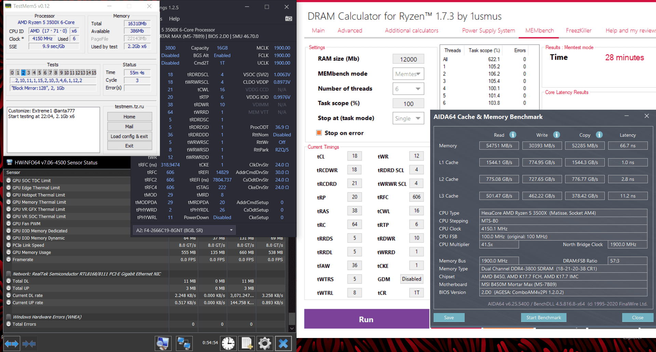This screenshot has width=656, height=352.
Task: Click Mail button in TestMem5
Action: pyautogui.click(x=129, y=126)
